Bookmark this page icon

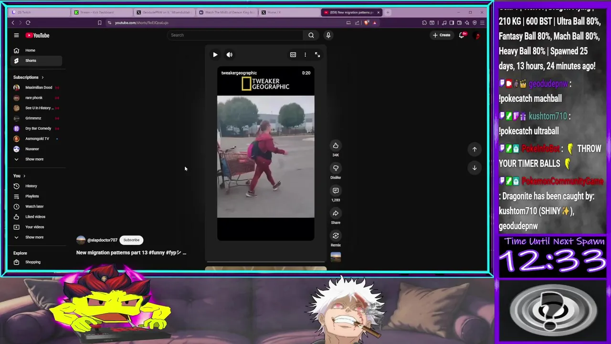click(x=99, y=22)
